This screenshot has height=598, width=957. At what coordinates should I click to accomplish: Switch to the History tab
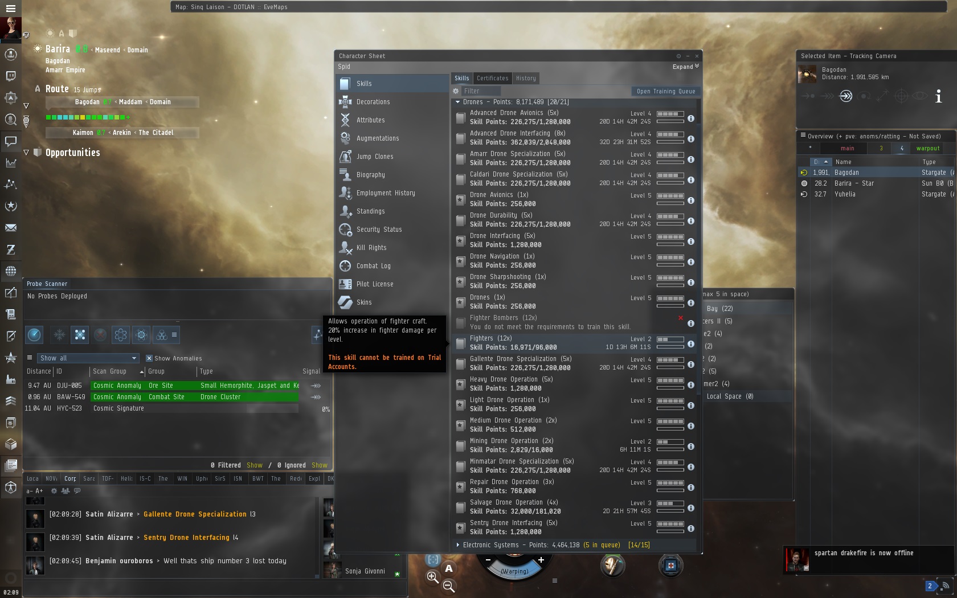[x=526, y=79]
